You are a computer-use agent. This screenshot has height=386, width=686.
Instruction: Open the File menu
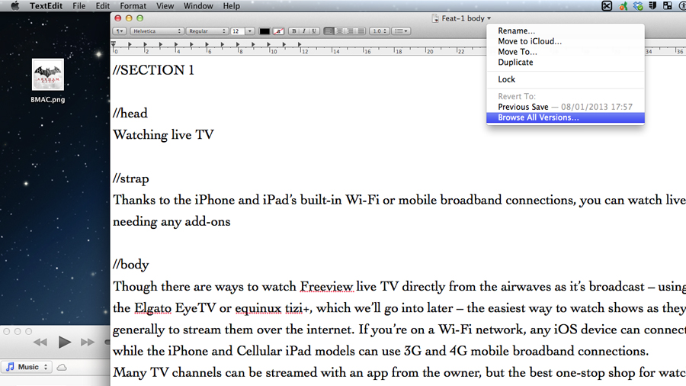79,5
